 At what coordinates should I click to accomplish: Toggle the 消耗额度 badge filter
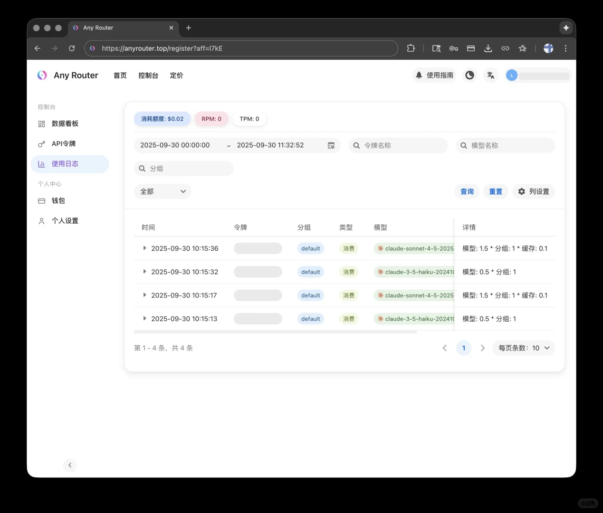coord(162,119)
